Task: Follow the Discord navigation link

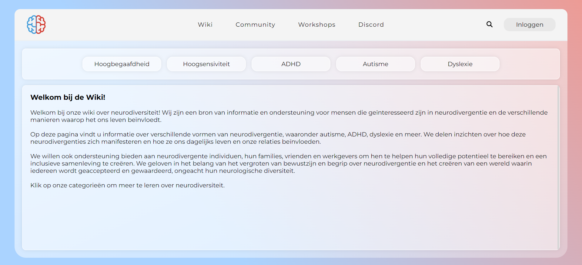Action: 371,25
